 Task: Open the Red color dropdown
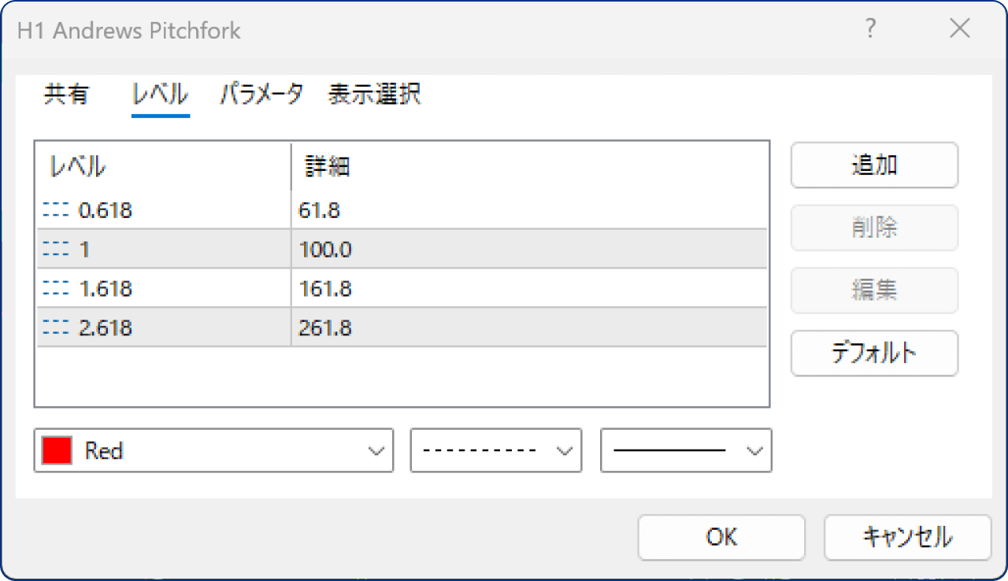point(376,450)
